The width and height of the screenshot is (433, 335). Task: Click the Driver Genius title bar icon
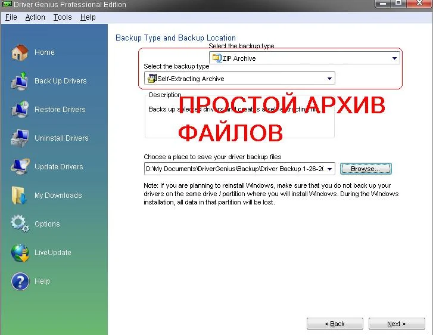pos(7,4)
